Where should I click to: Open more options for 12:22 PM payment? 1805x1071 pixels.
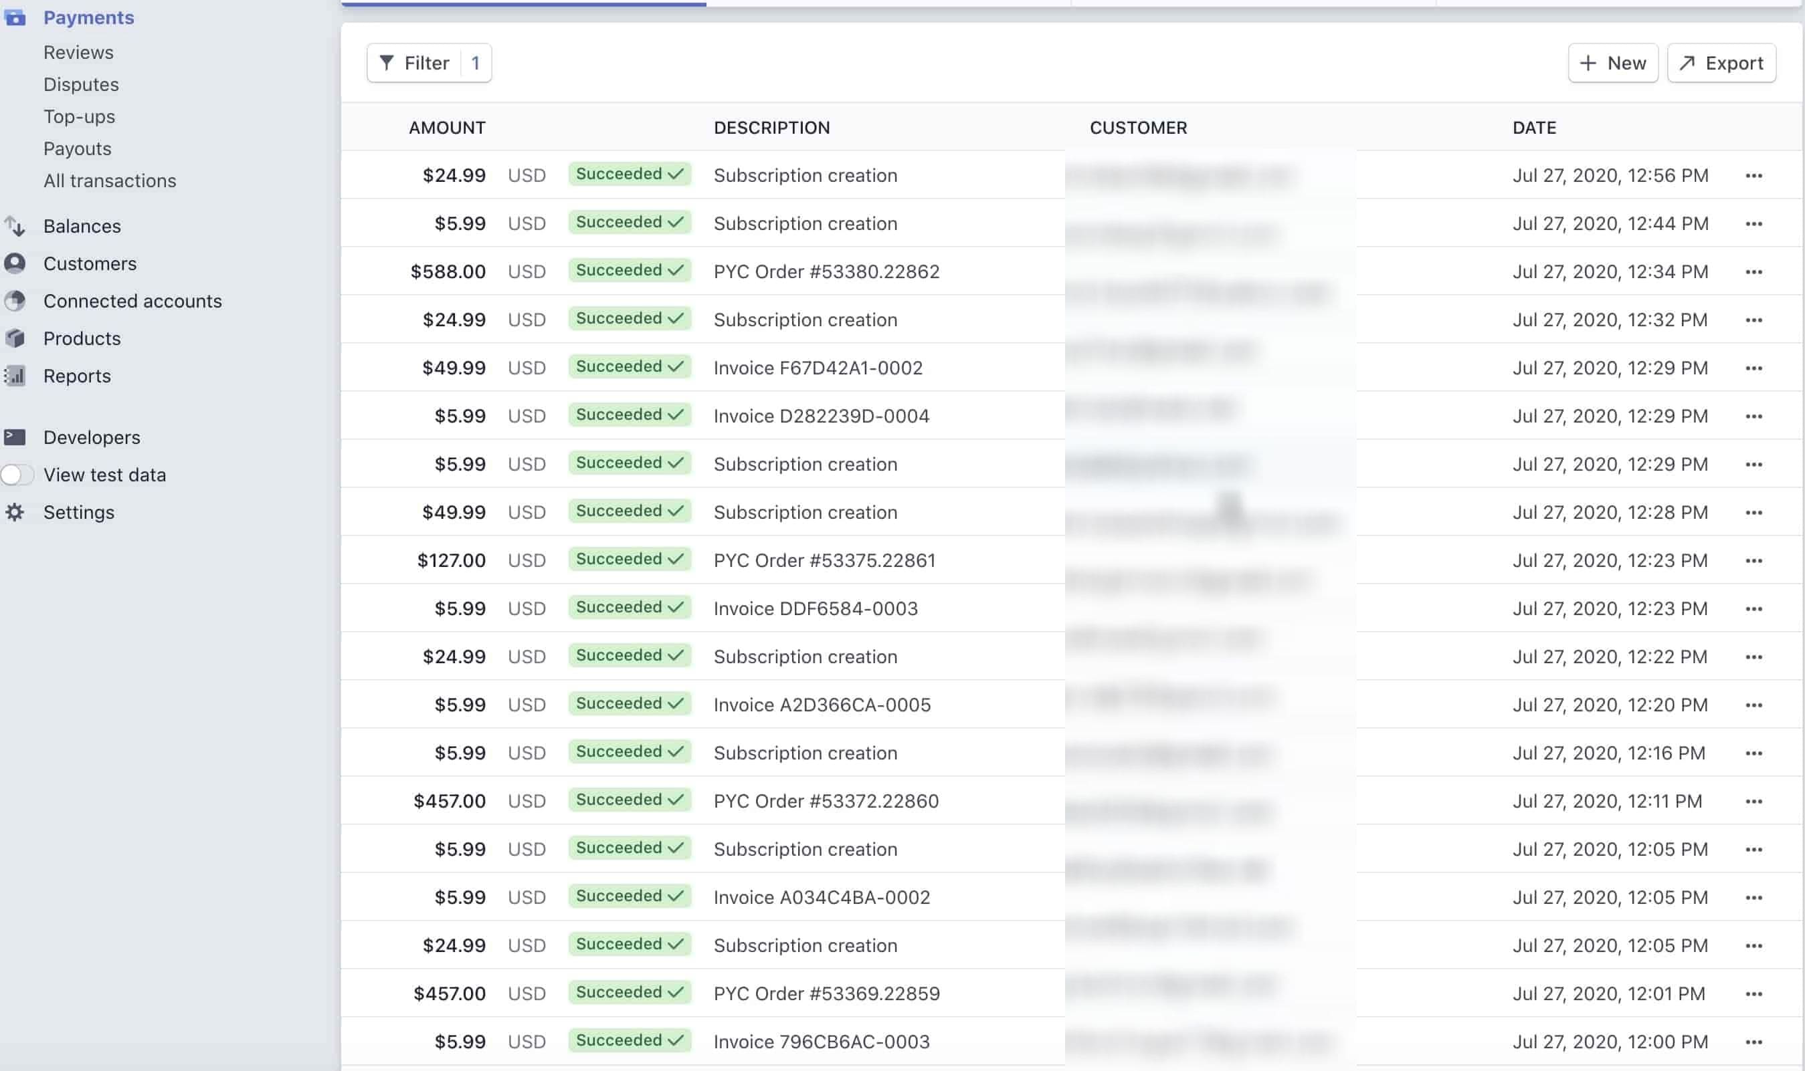click(x=1754, y=657)
